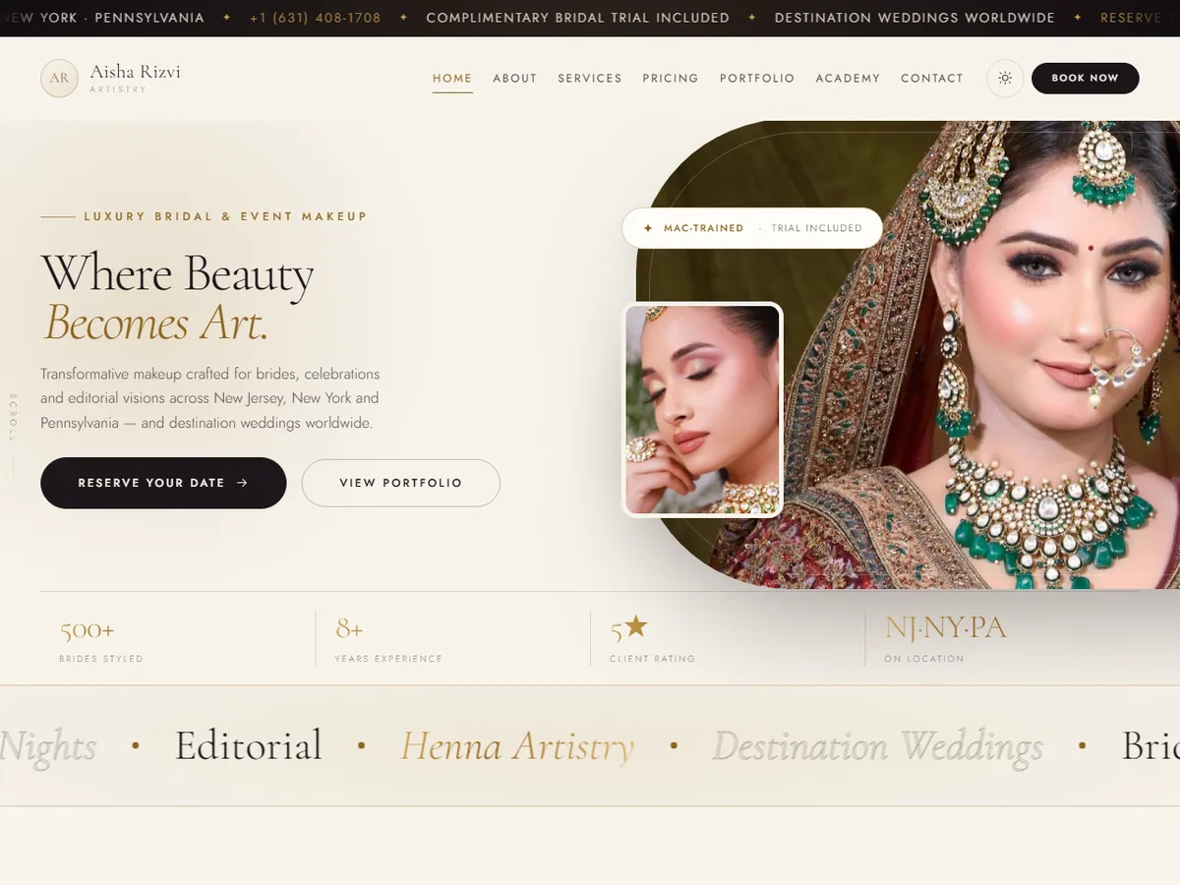Click the AR monogram logo circle
The width and height of the screenshot is (1180, 885).
pos(59,79)
